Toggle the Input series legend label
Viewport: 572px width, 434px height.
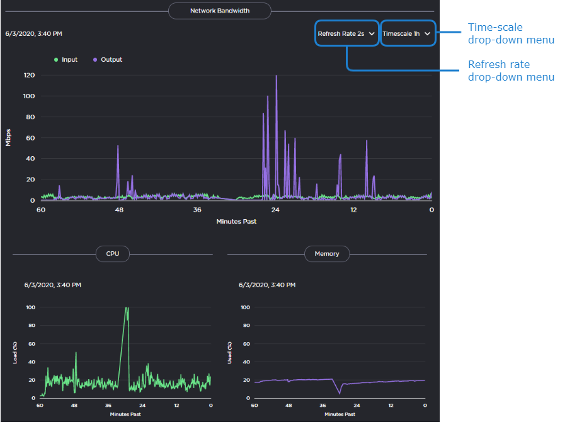point(69,60)
